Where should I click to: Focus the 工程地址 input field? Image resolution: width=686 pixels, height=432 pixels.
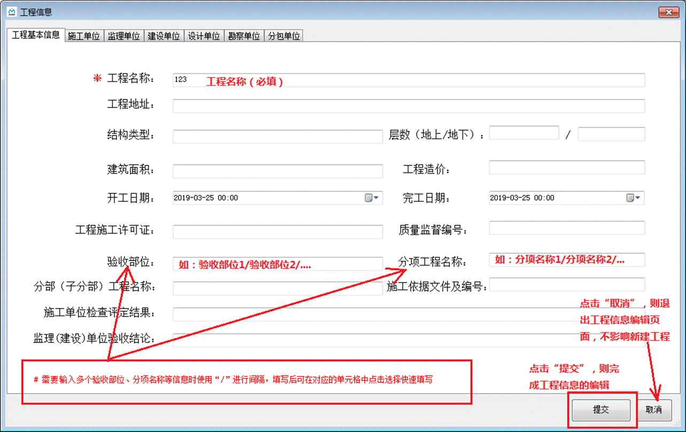tap(409, 106)
